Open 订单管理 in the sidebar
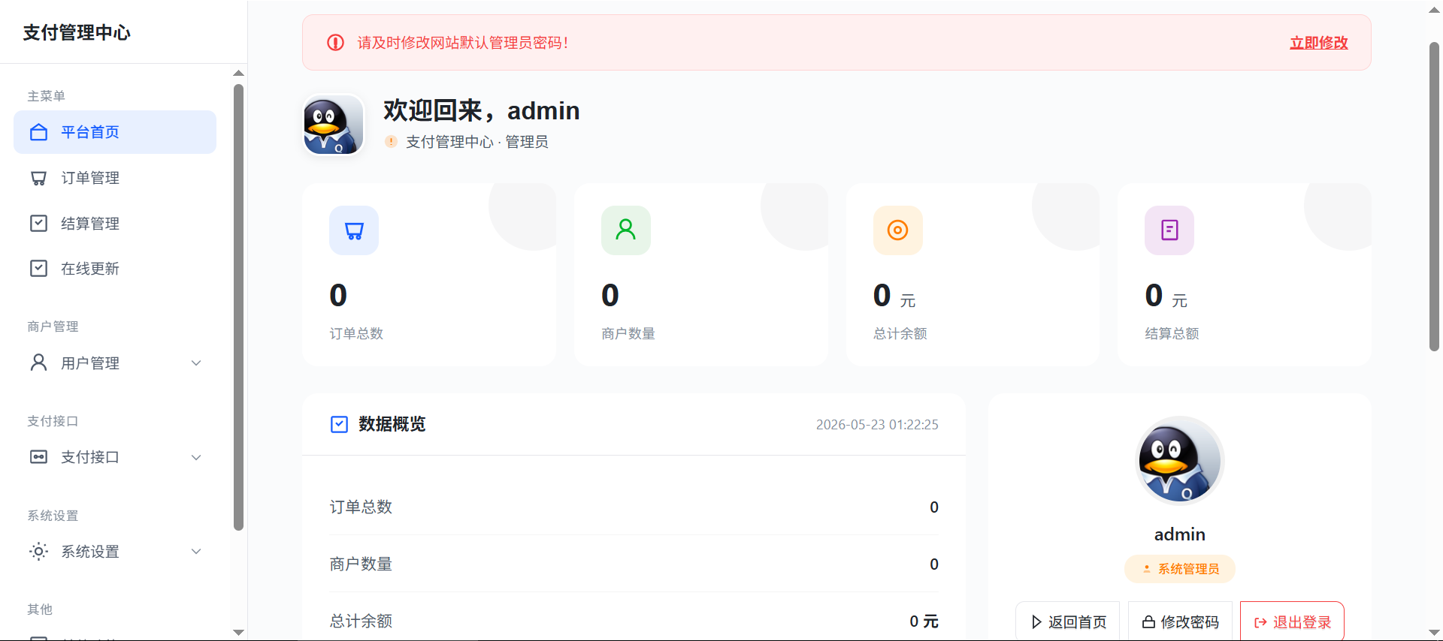Screen dimensions: 1443x641 [x=115, y=178]
